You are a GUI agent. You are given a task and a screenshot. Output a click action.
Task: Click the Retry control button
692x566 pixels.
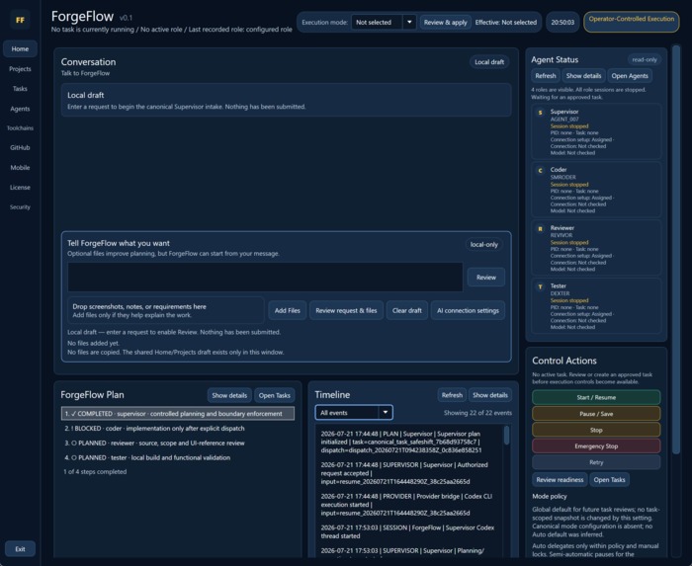596,462
